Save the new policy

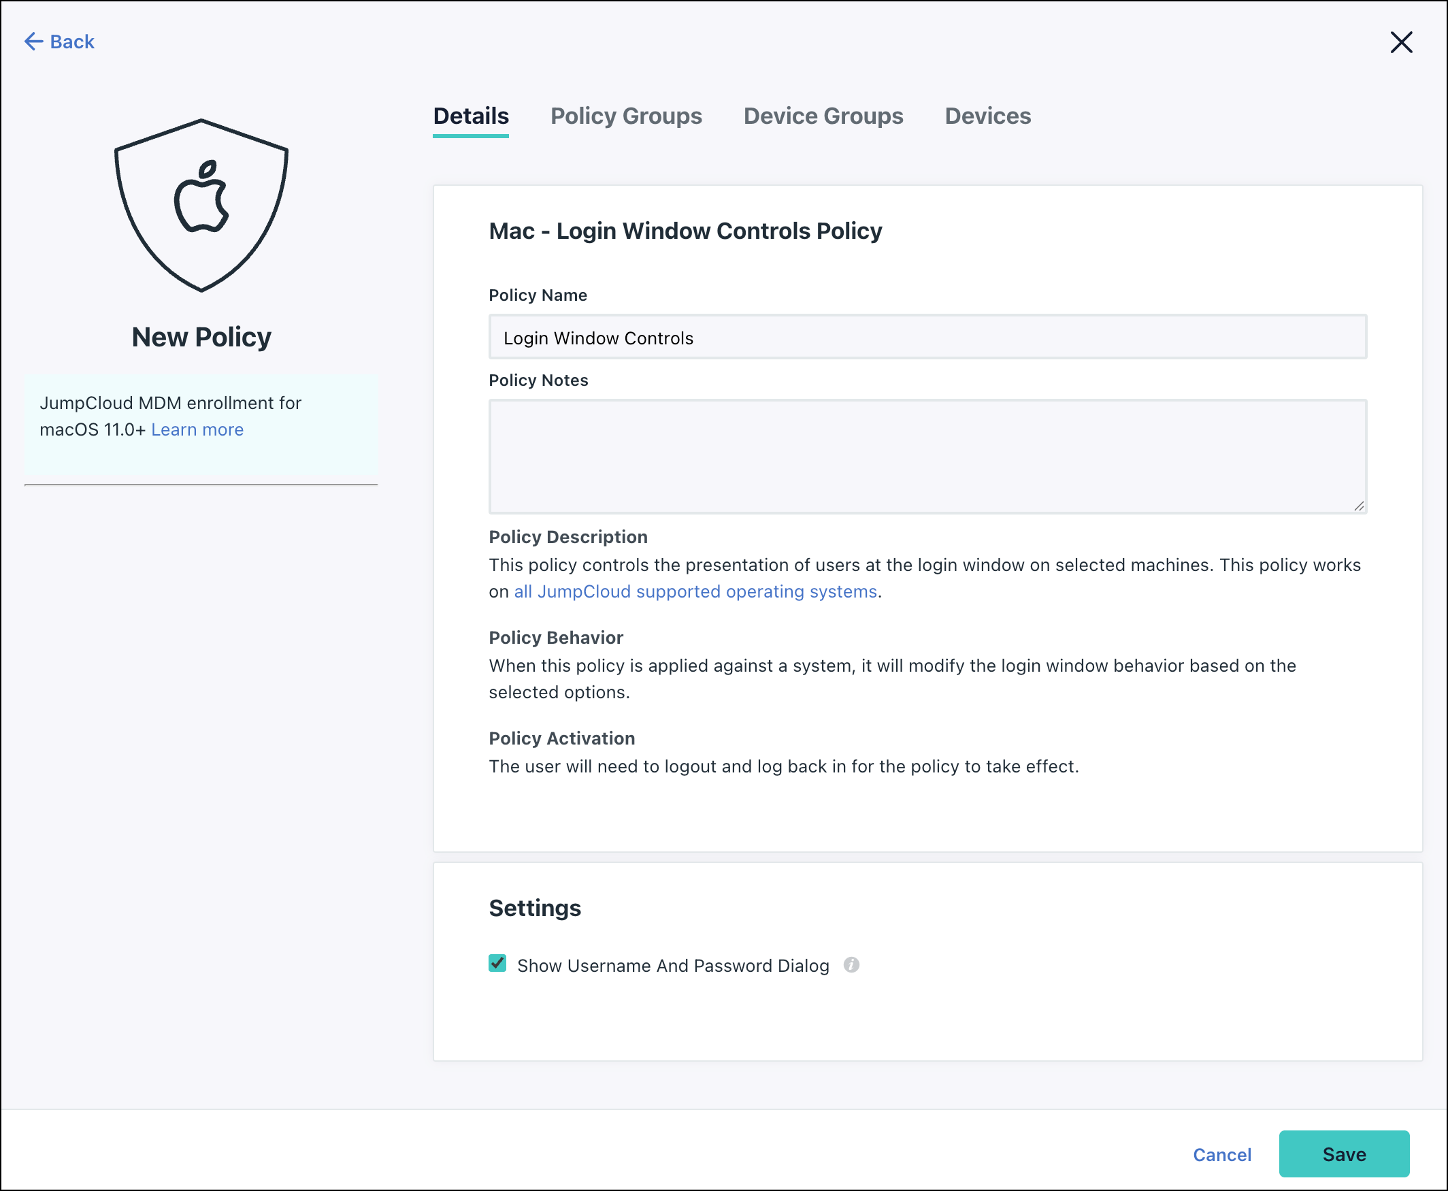pos(1343,1155)
